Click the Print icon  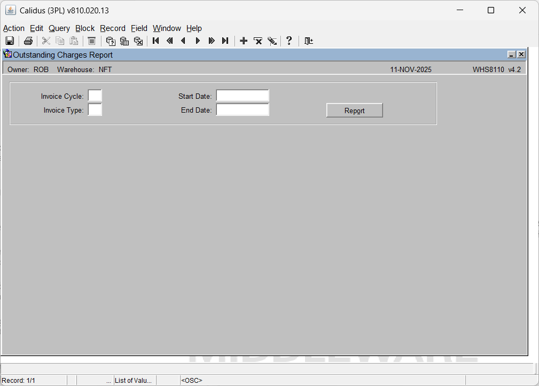point(28,41)
